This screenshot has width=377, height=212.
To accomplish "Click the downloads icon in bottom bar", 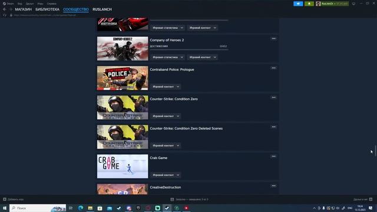I will [172, 199].
